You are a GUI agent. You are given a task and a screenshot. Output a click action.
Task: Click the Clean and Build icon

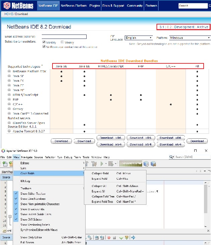(94, 164)
